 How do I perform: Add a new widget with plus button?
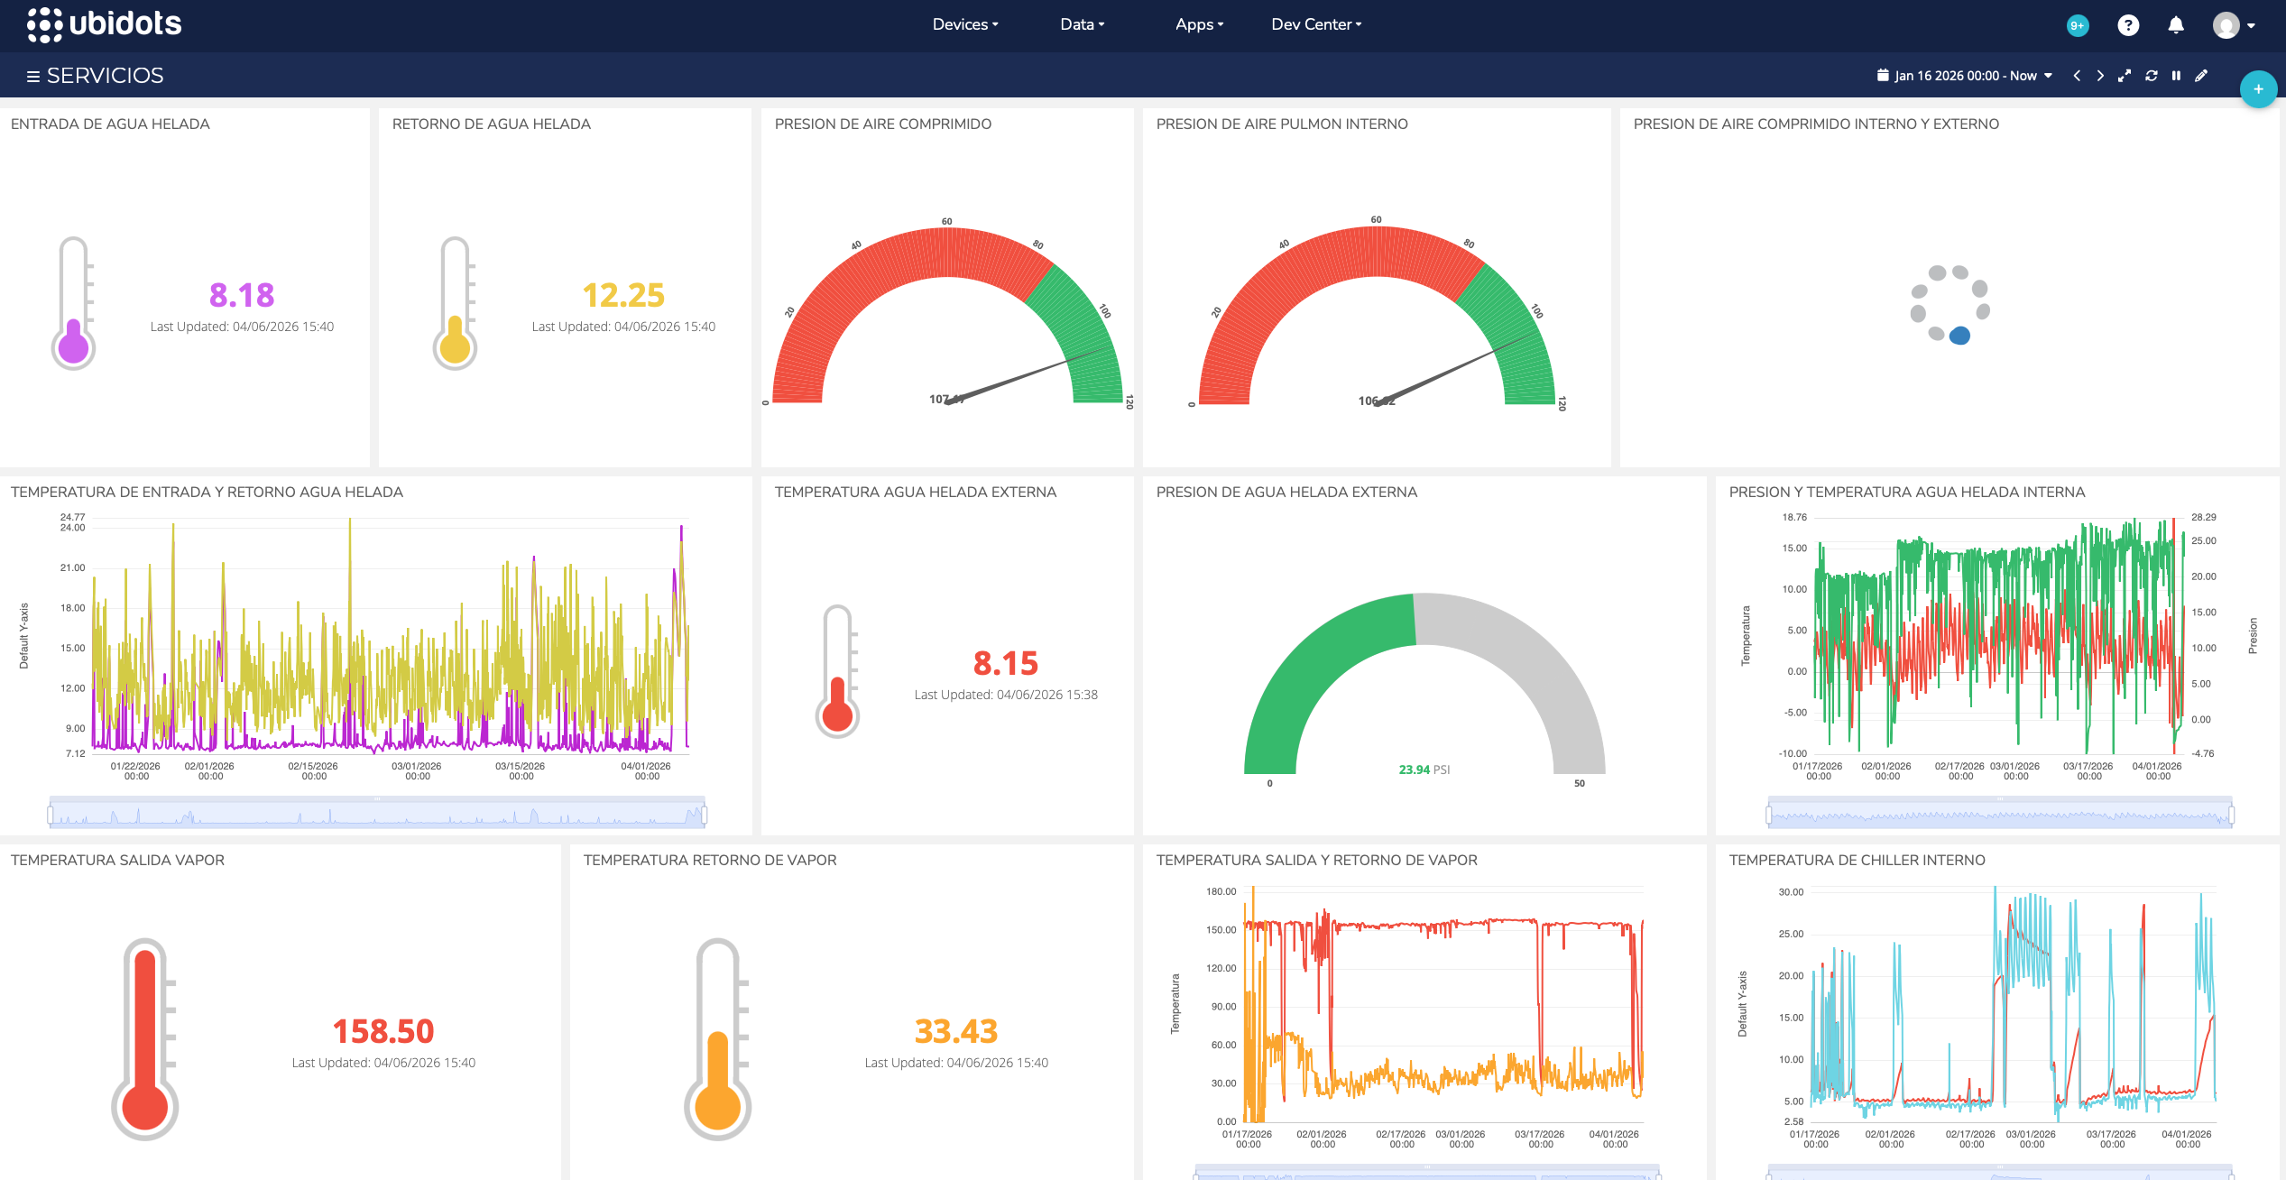point(2258,88)
